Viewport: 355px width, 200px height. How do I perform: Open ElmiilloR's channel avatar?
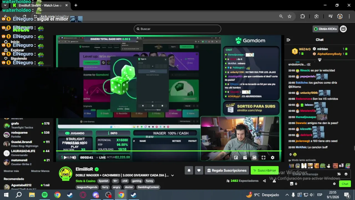[x=65, y=174]
